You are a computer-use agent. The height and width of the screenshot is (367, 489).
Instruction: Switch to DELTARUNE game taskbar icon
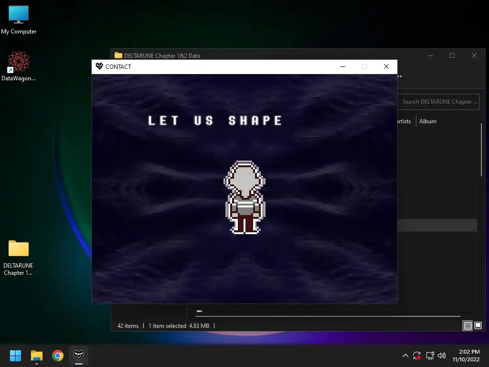[79, 356]
